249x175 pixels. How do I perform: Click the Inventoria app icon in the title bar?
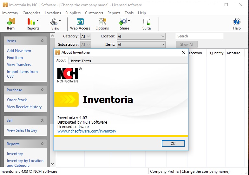point(5,5)
